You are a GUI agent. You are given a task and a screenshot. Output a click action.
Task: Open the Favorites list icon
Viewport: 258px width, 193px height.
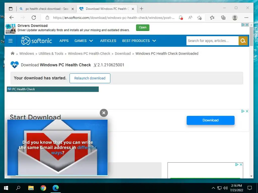coord(212,18)
